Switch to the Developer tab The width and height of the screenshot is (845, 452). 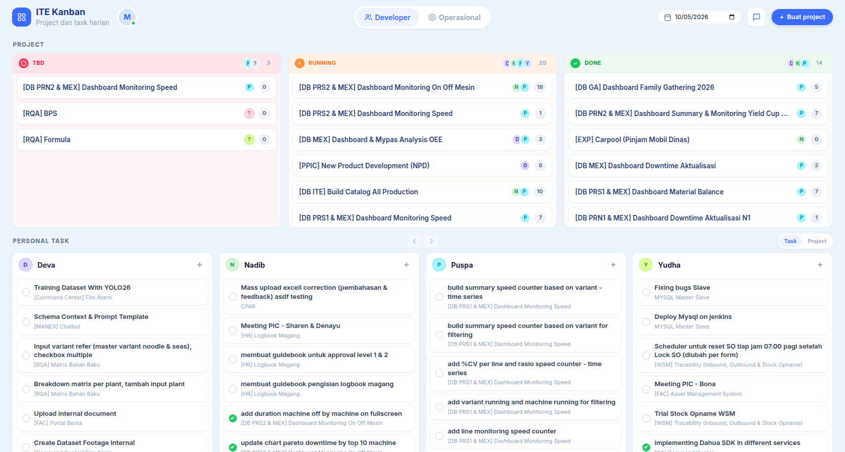click(x=387, y=18)
